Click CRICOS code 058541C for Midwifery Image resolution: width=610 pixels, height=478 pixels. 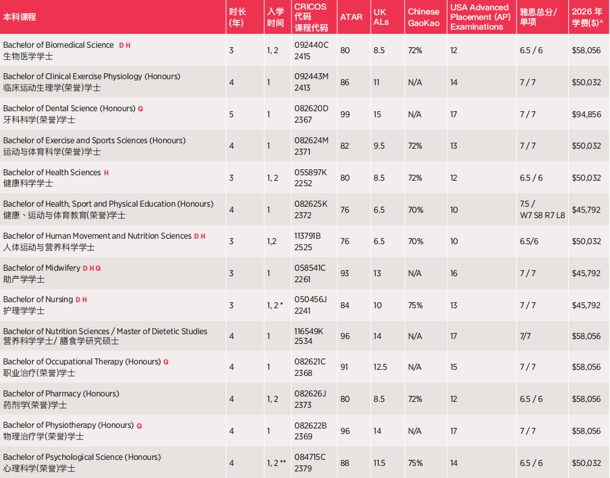(x=310, y=268)
